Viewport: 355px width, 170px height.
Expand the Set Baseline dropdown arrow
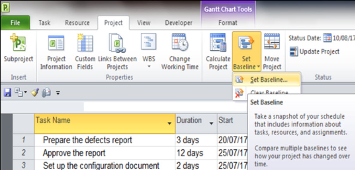click(x=259, y=67)
